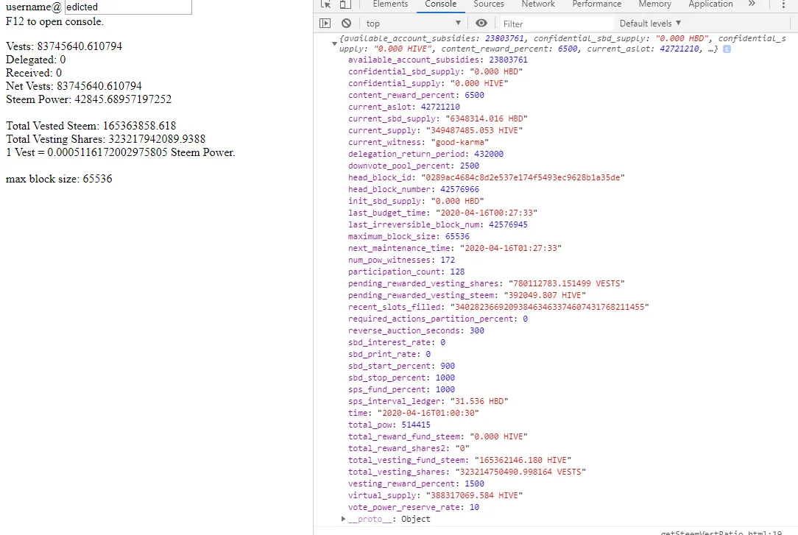Image resolution: width=798 pixels, height=535 pixels.
Task: Click the Vests value 83745640.610794
Action: [x=80, y=46]
